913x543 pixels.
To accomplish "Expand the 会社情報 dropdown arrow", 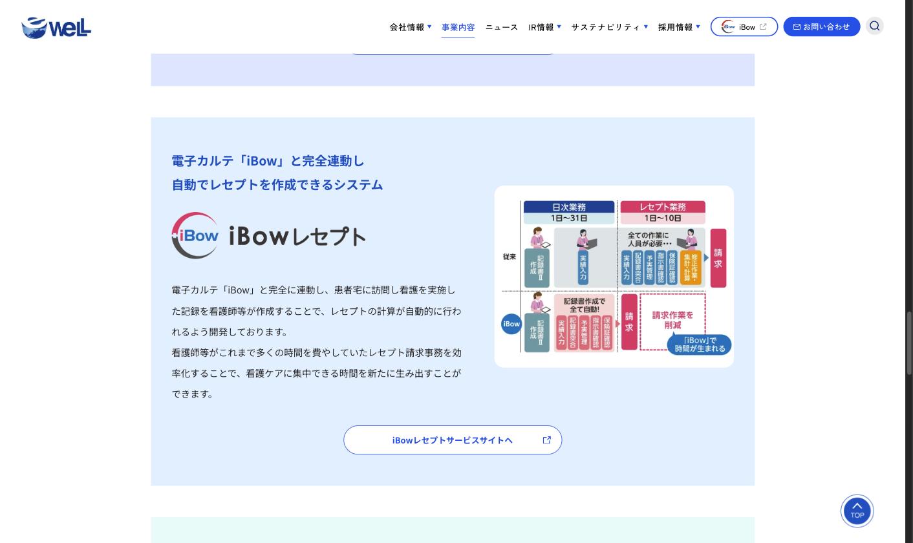I will pyautogui.click(x=429, y=27).
